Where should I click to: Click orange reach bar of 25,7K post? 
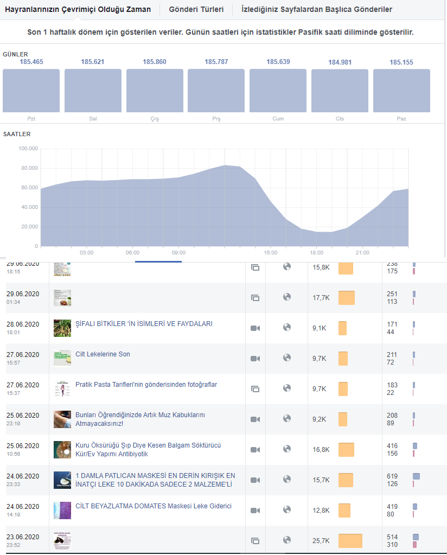pos(350,541)
